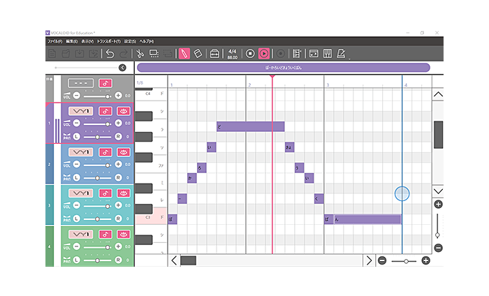Viewport: 489px width, 296px height.
Task: Collapse the track panel with arrow button
Action: click(122, 68)
